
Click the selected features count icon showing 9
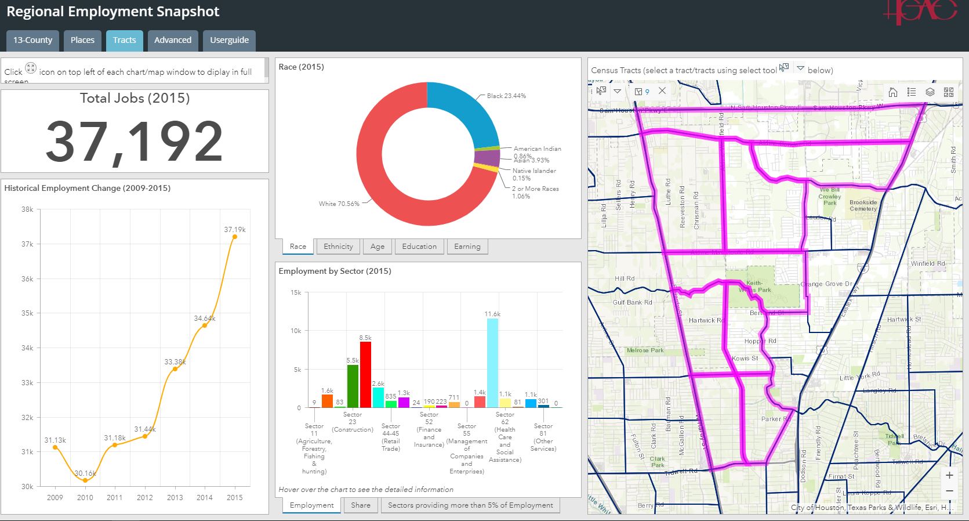(642, 91)
